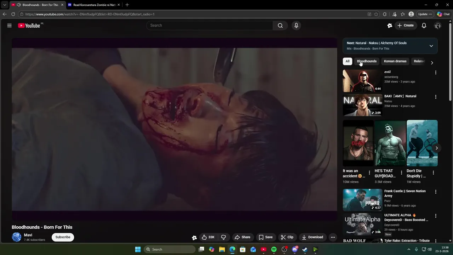Open the 'Frank Castle' Punisher thumbnail
Viewport: 453px width, 255px height.
[x=362, y=200]
